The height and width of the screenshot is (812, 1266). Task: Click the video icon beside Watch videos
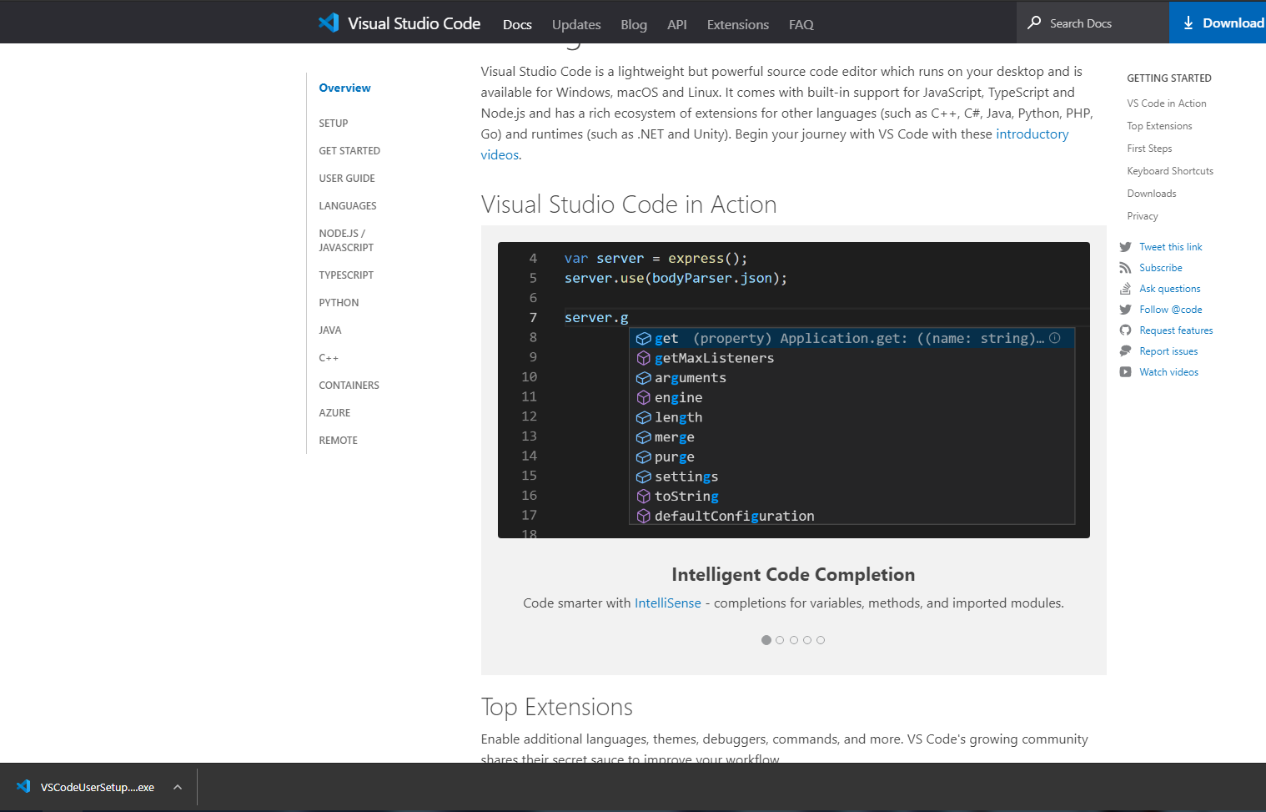[1125, 372]
